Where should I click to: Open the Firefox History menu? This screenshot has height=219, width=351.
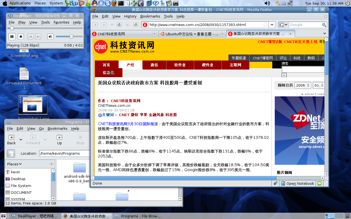coord(130,16)
